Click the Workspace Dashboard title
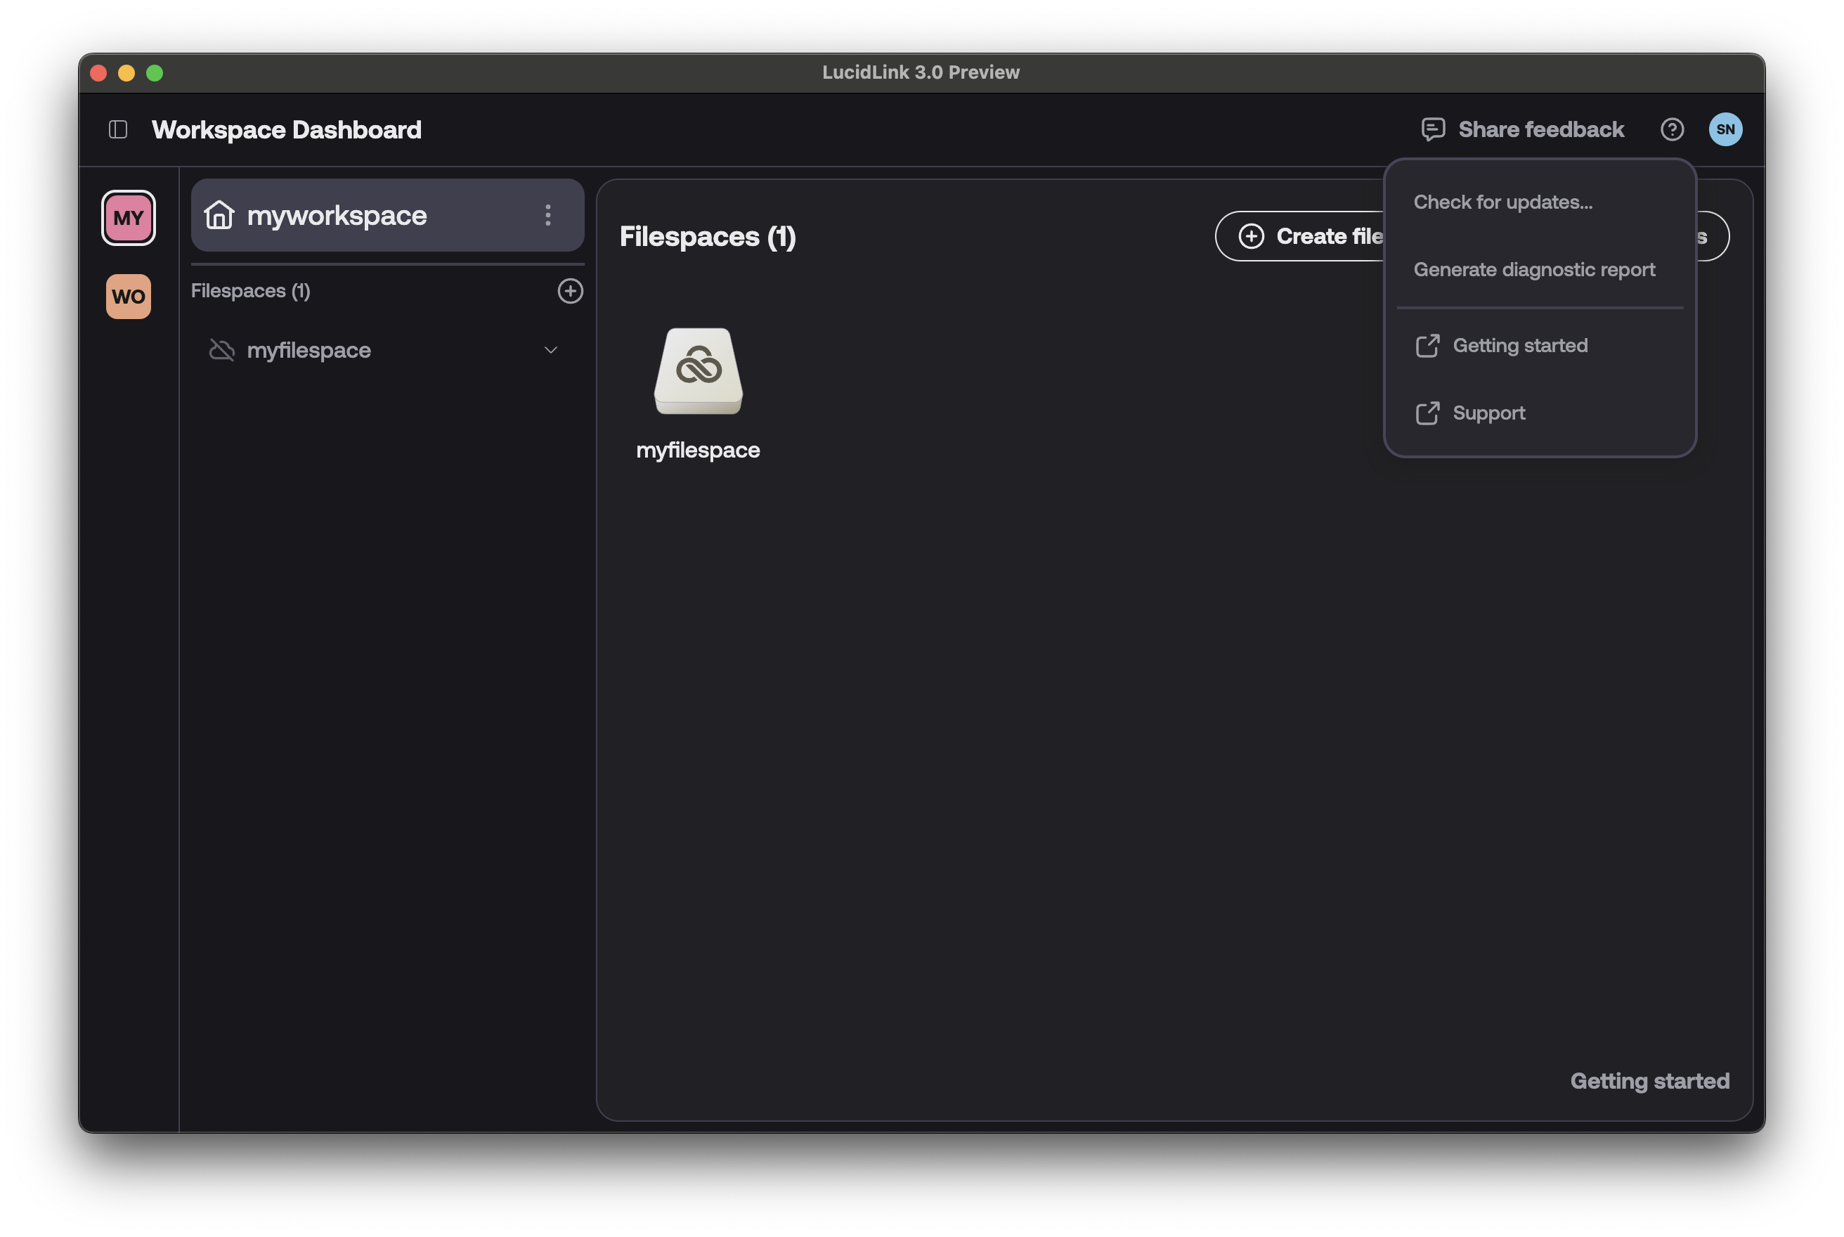This screenshot has width=1844, height=1237. pos(286,129)
